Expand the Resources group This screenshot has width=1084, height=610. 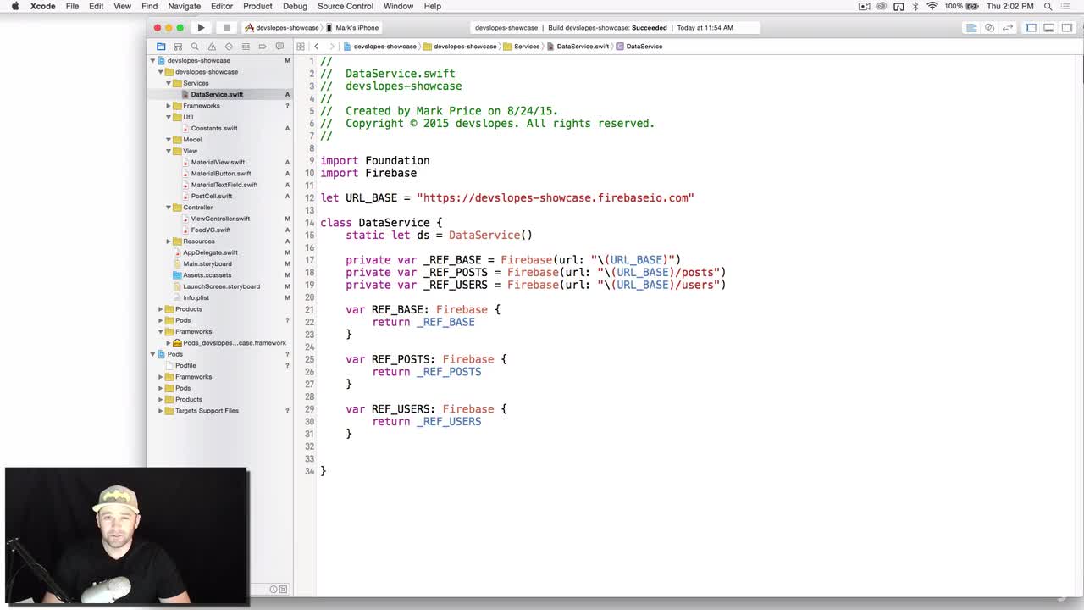(x=169, y=241)
